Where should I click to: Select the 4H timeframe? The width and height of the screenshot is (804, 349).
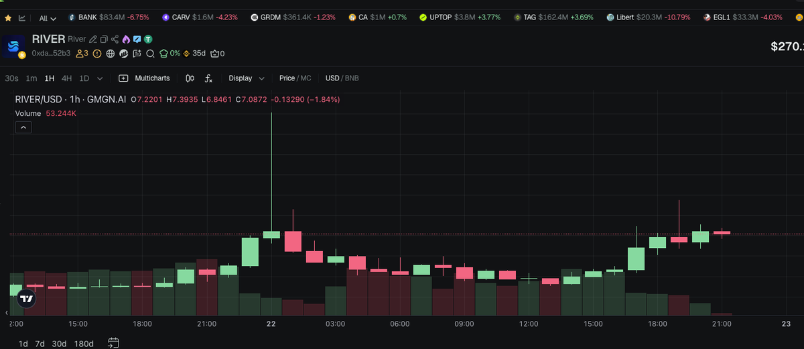tap(67, 78)
